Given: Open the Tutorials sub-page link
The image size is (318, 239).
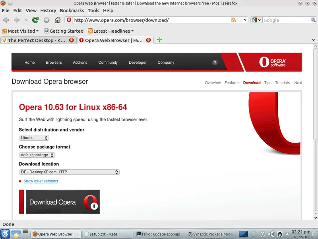Looking at the screenshot, I should click(282, 83).
